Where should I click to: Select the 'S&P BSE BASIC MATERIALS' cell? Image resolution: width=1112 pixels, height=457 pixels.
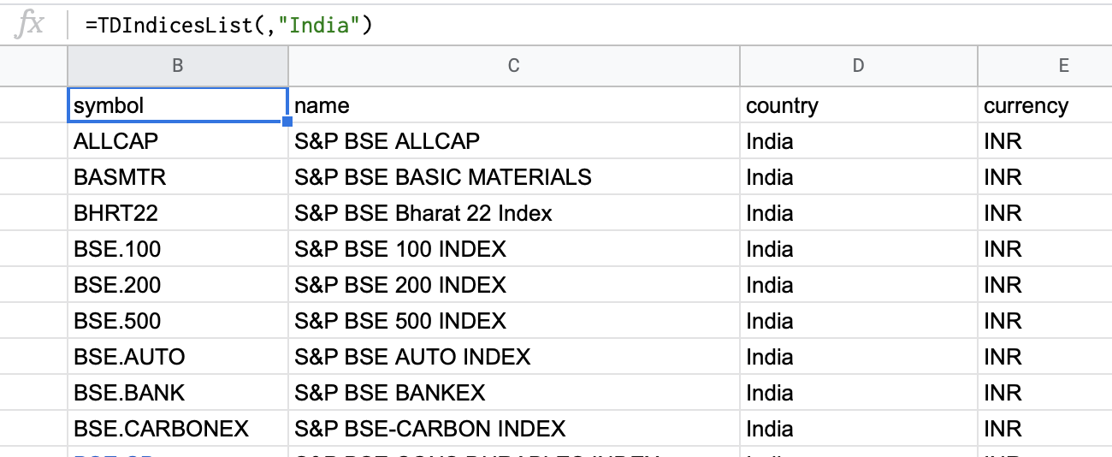(514, 177)
